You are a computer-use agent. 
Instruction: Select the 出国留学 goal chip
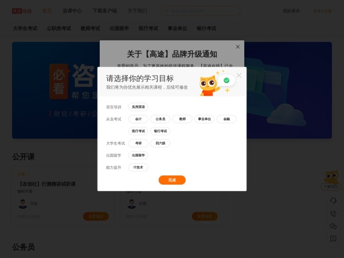point(138,155)
